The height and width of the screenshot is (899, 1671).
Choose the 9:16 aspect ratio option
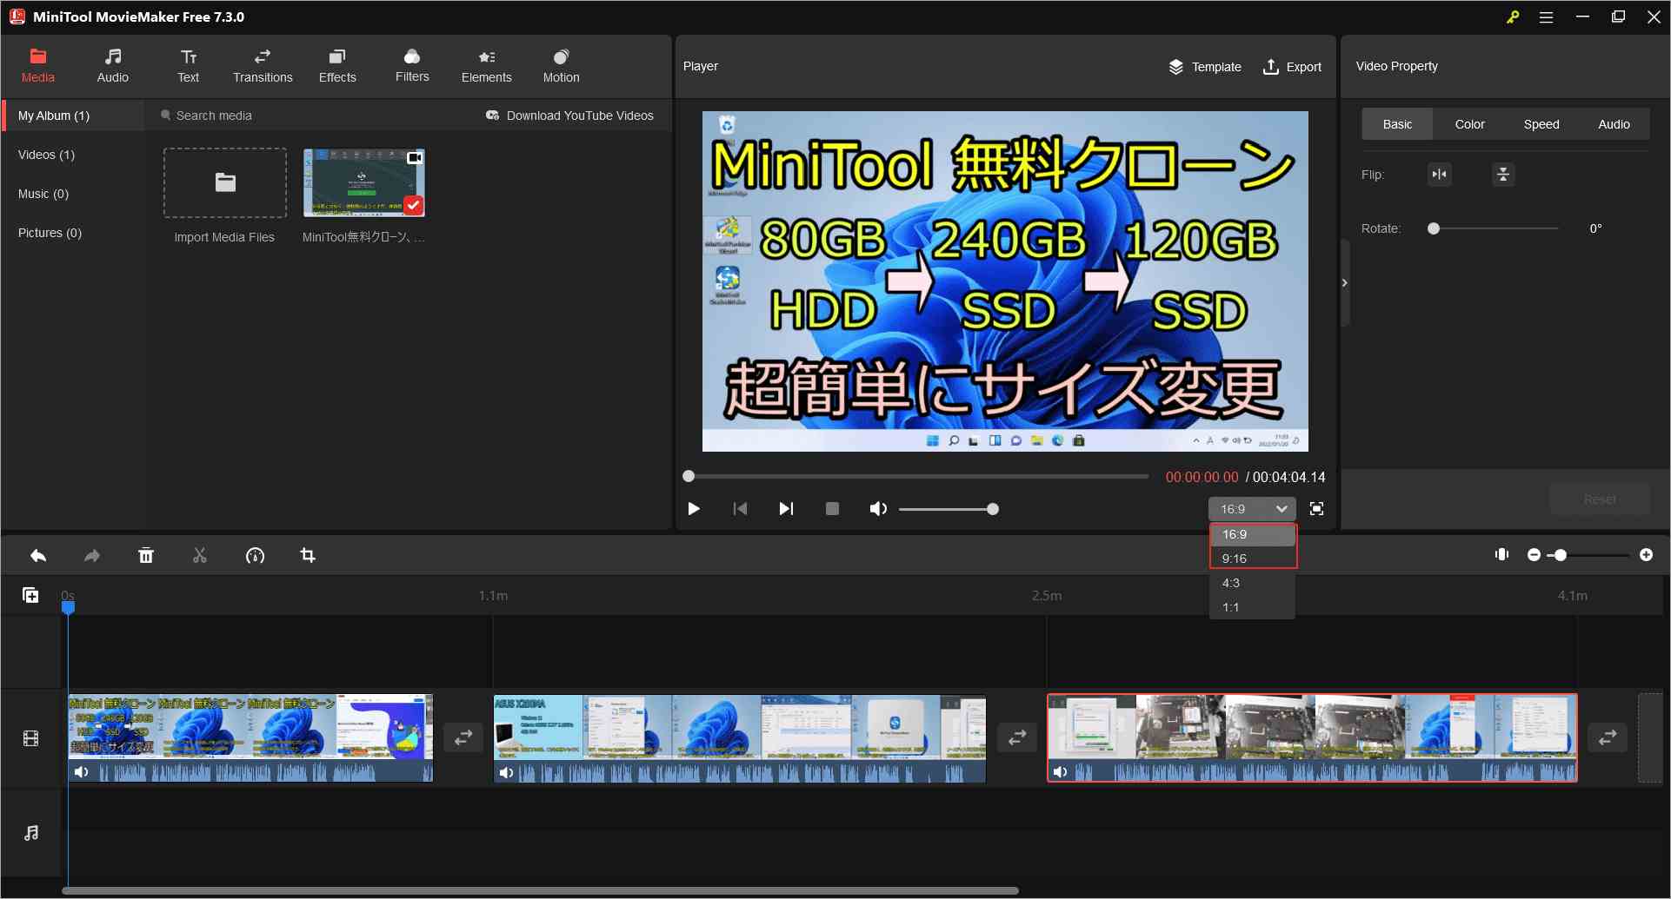coord(1253,559)
